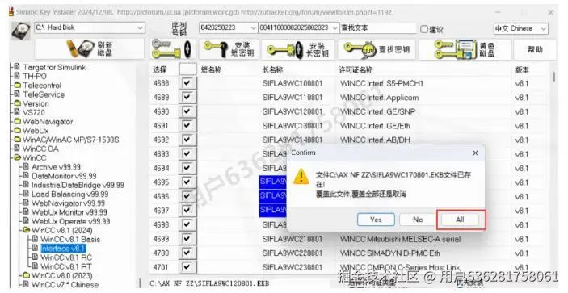Click the 查找文本 search text field
Image resolution: width=568 pixels, height=293 pixels.
[x=378, y=28]
